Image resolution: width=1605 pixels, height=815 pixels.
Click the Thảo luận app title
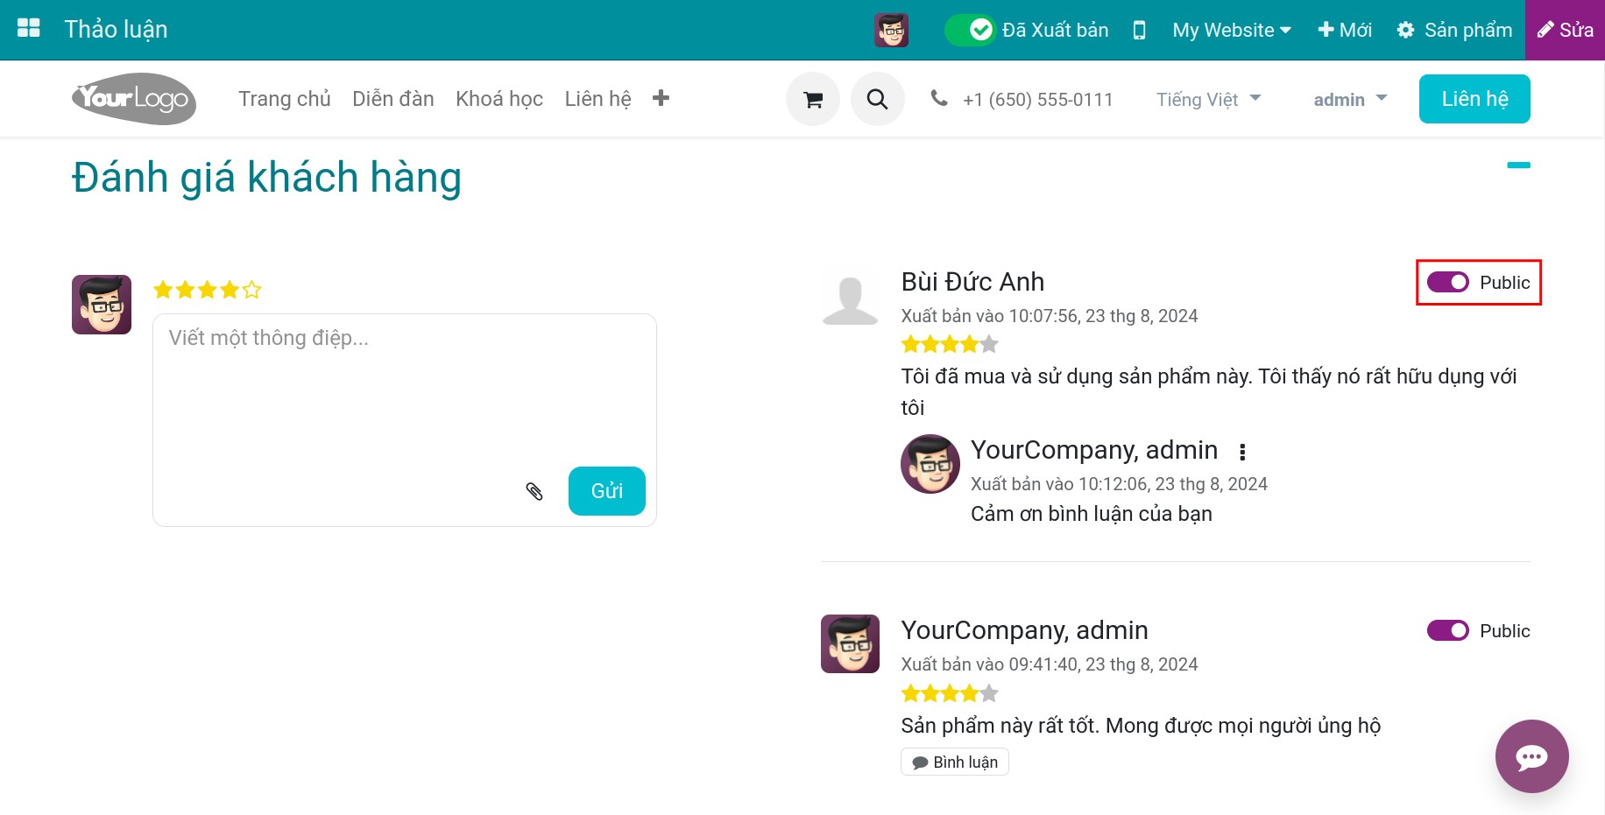point(116,29)
